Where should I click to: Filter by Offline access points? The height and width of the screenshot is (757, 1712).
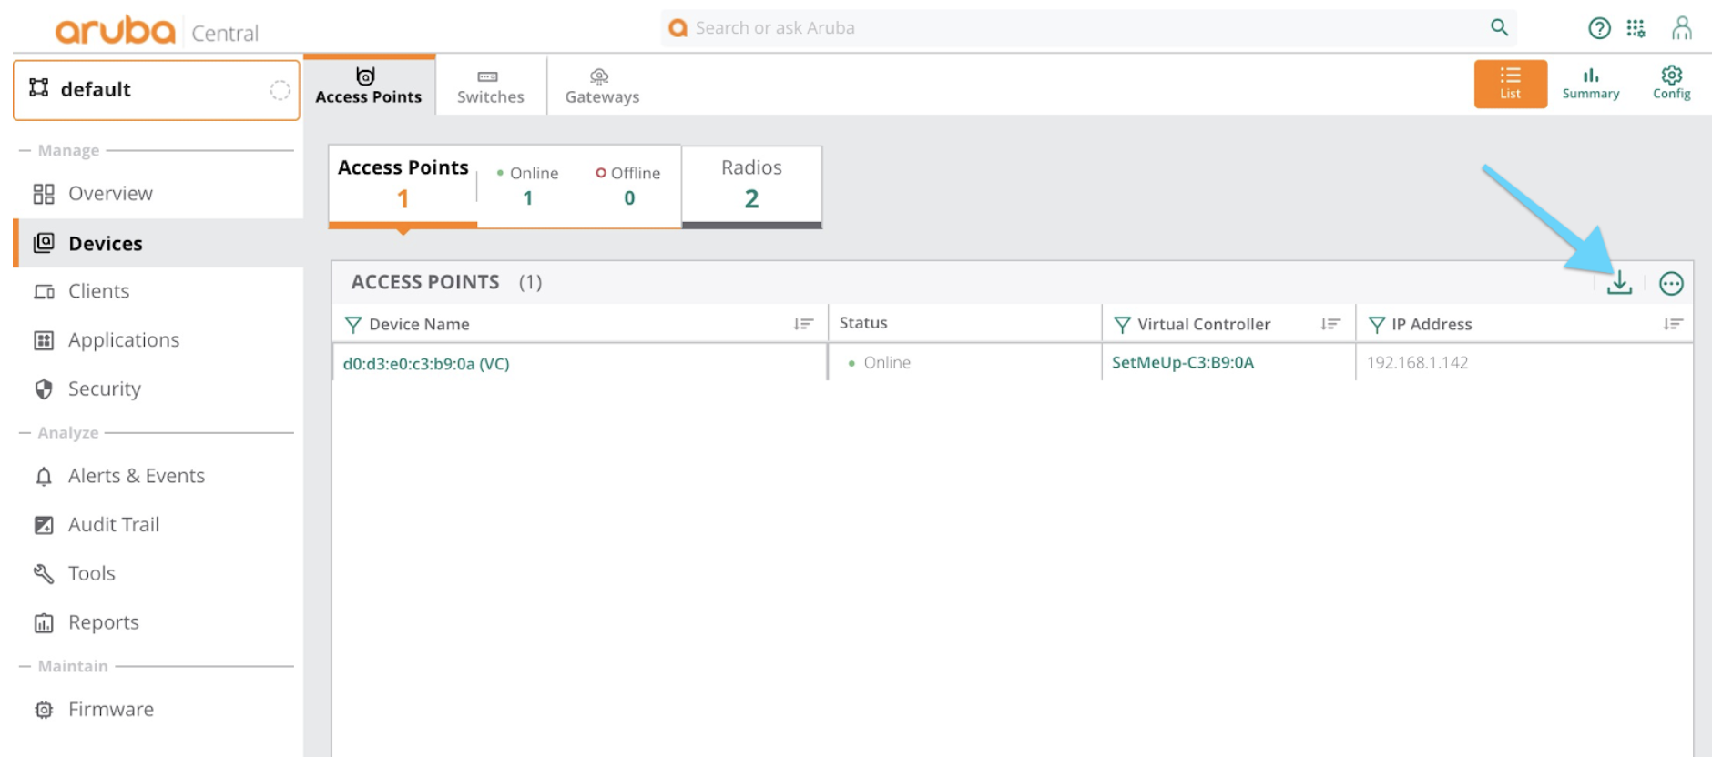628,185
